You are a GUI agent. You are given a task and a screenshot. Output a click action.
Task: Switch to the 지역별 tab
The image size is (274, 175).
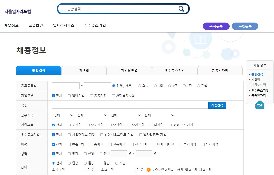coord(84,70)
